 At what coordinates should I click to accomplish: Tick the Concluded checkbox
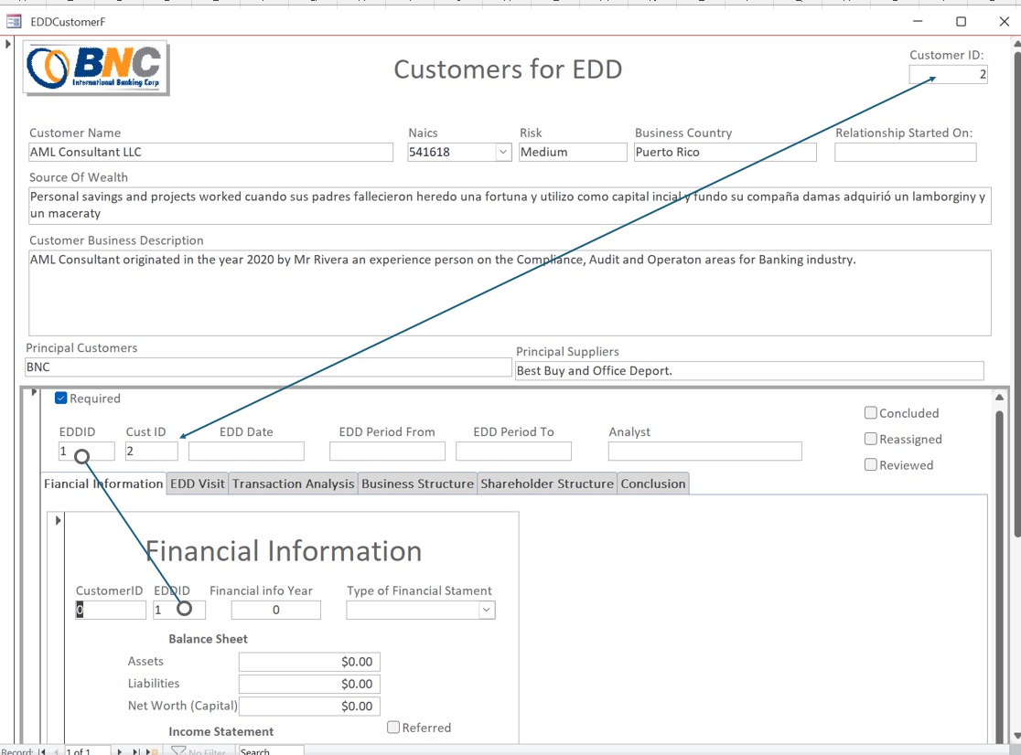[x=871, y=413]
